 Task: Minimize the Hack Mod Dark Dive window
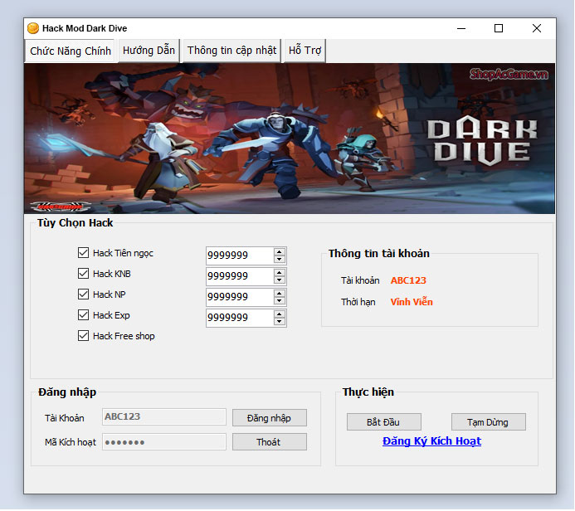[x=461, y=28]
